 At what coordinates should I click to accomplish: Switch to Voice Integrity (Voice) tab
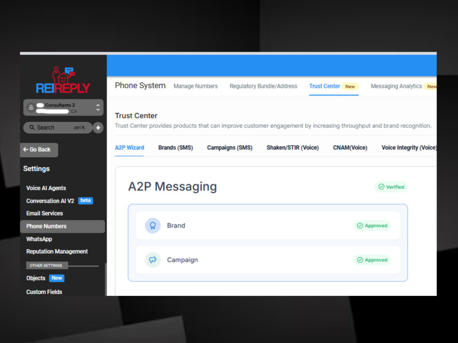[409, 148]
